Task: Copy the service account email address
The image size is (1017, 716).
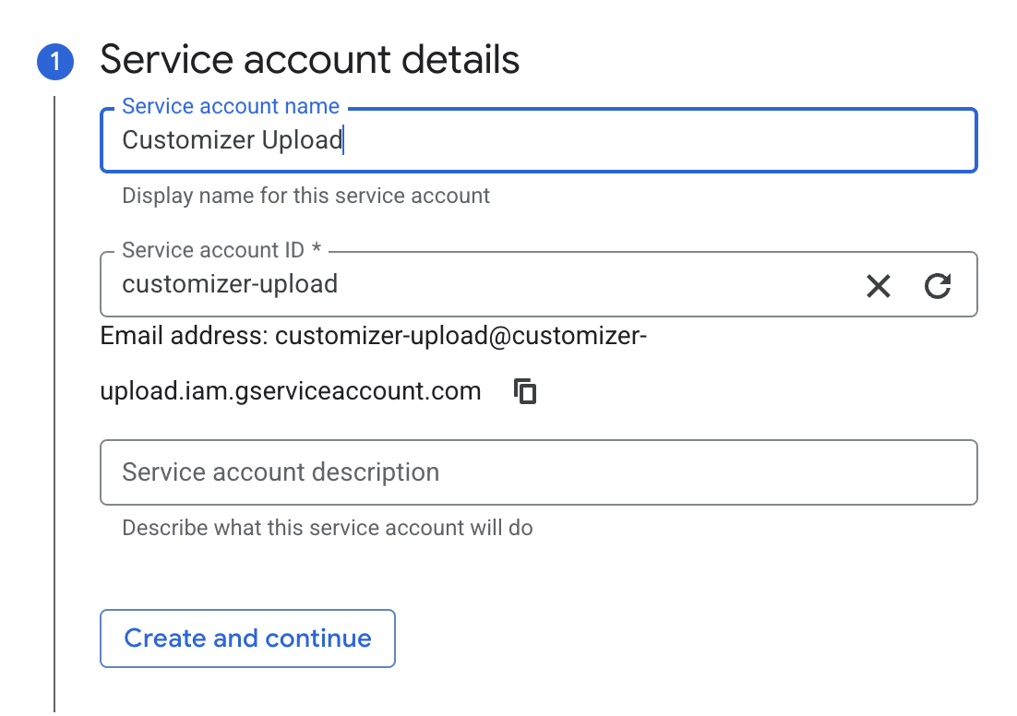Action: pos(525,391)
